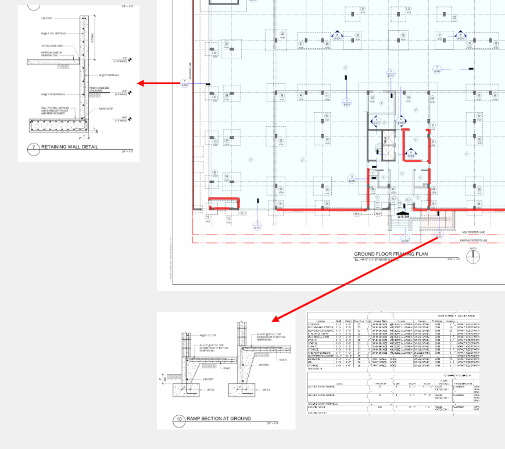Select the 0'-0" elevation target marker in wall detail
The height and width of the screenshot is (449, 505).
(x=130, y=59)
